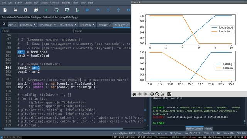247x139 pixels.
Task: Open file using folder toolbar icon
Action: (x=15, y=10)
